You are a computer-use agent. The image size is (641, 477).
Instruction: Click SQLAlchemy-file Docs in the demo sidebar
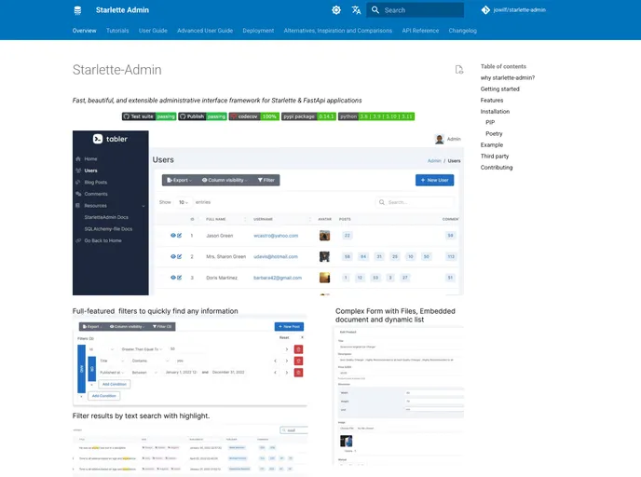coord(108,229)
